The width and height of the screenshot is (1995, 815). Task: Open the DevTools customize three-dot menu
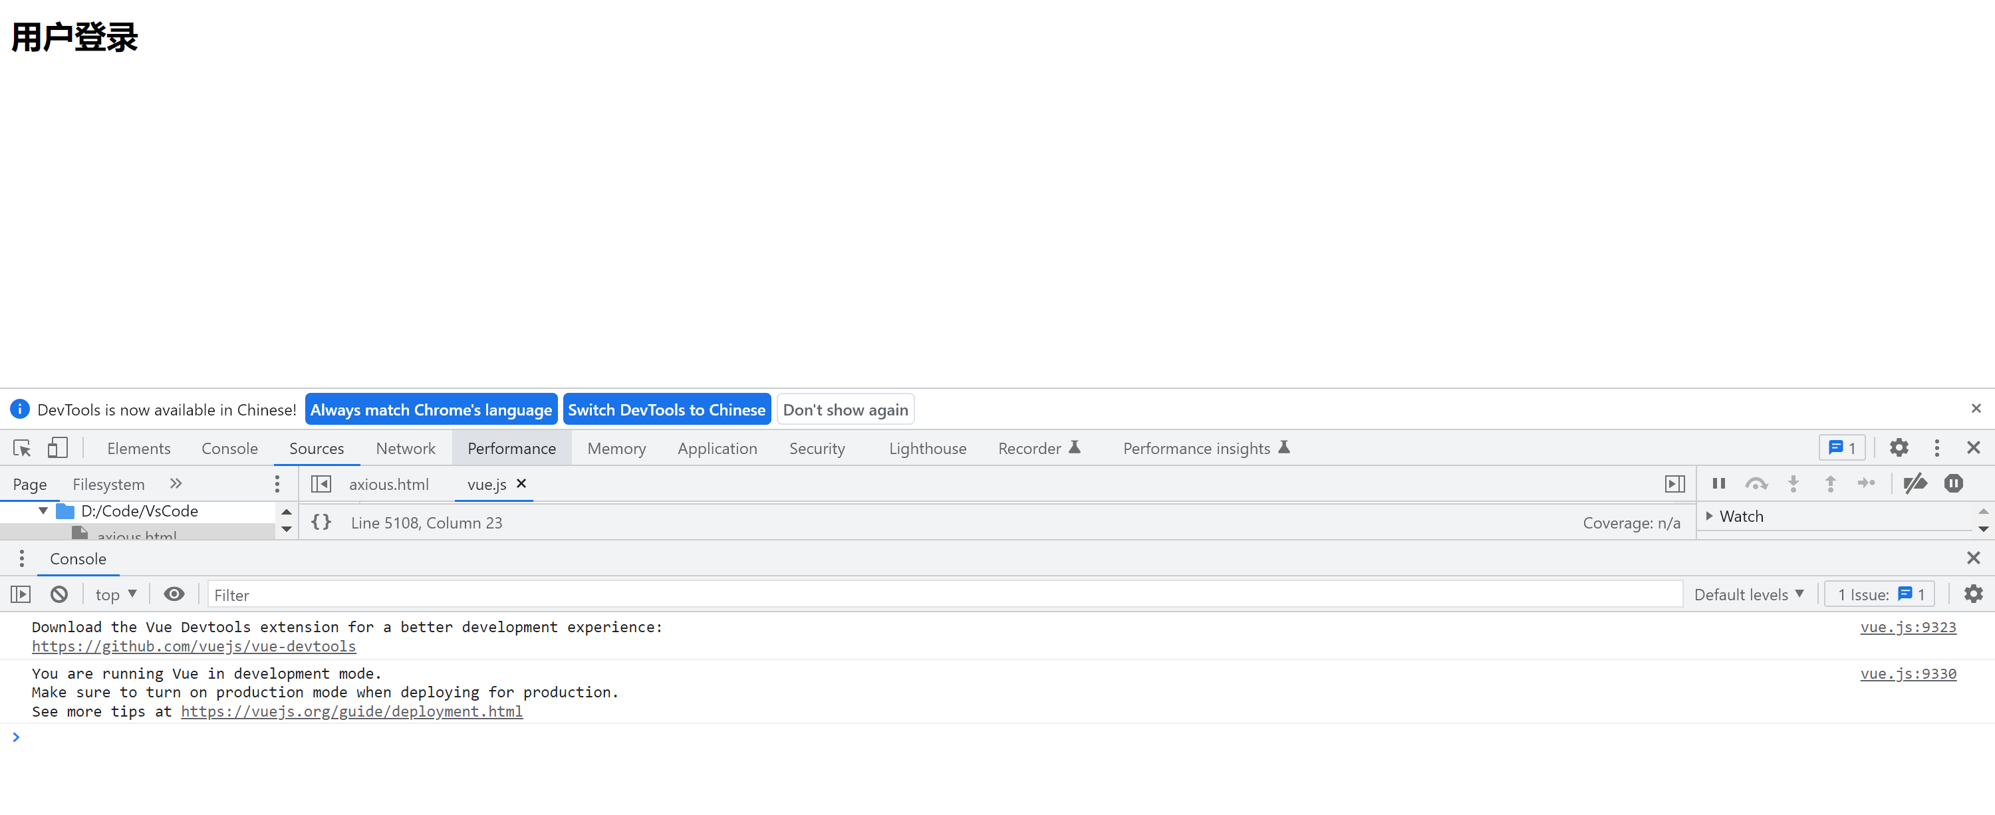pos(1937,447)
